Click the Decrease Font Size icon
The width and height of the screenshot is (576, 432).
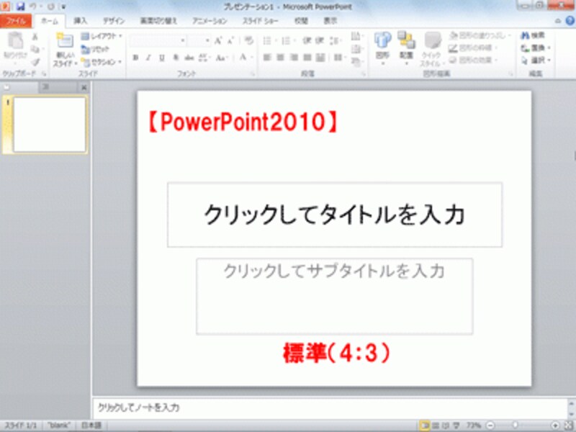(x=230, y=40)
